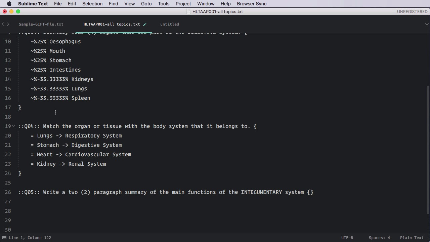Click the word Mouth on line 11
Screen dimensions: 430x242
(57, 51)
